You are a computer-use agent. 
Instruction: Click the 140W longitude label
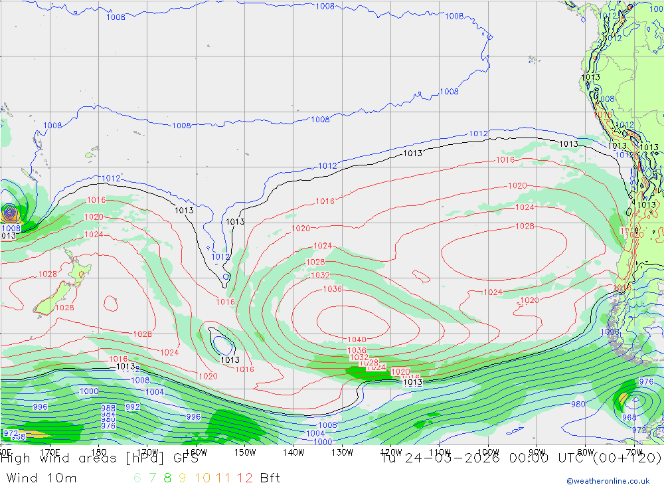293,452
